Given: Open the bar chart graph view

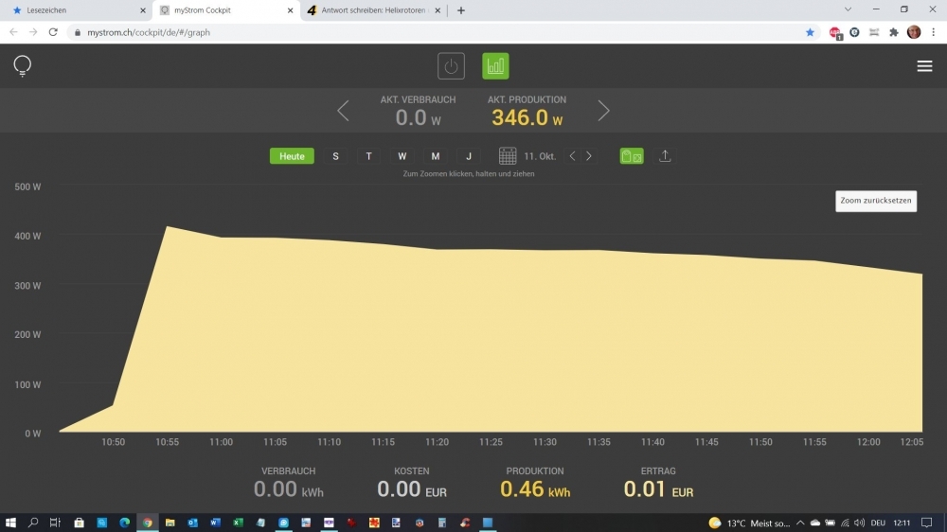Looking at the screenshot, I should click(x=495, y=66).
